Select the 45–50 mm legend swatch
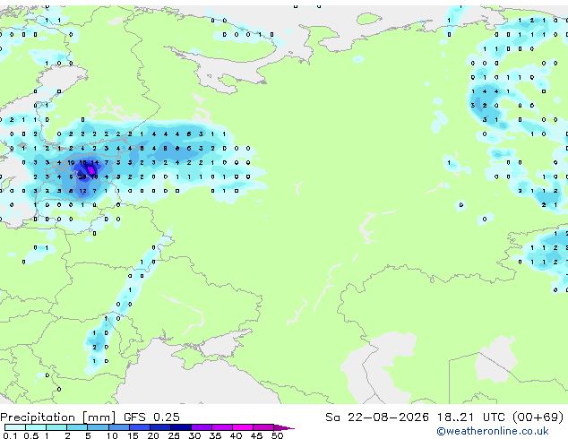 (263, 427)
